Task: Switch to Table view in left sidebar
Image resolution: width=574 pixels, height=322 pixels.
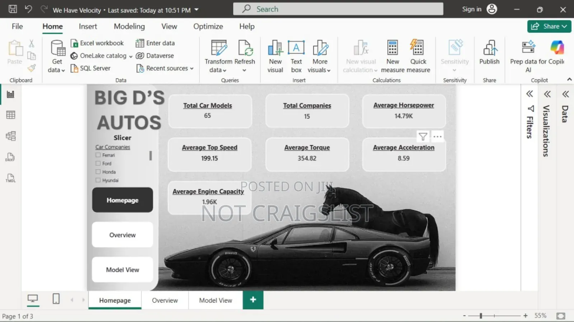Action: click(11, 115)
